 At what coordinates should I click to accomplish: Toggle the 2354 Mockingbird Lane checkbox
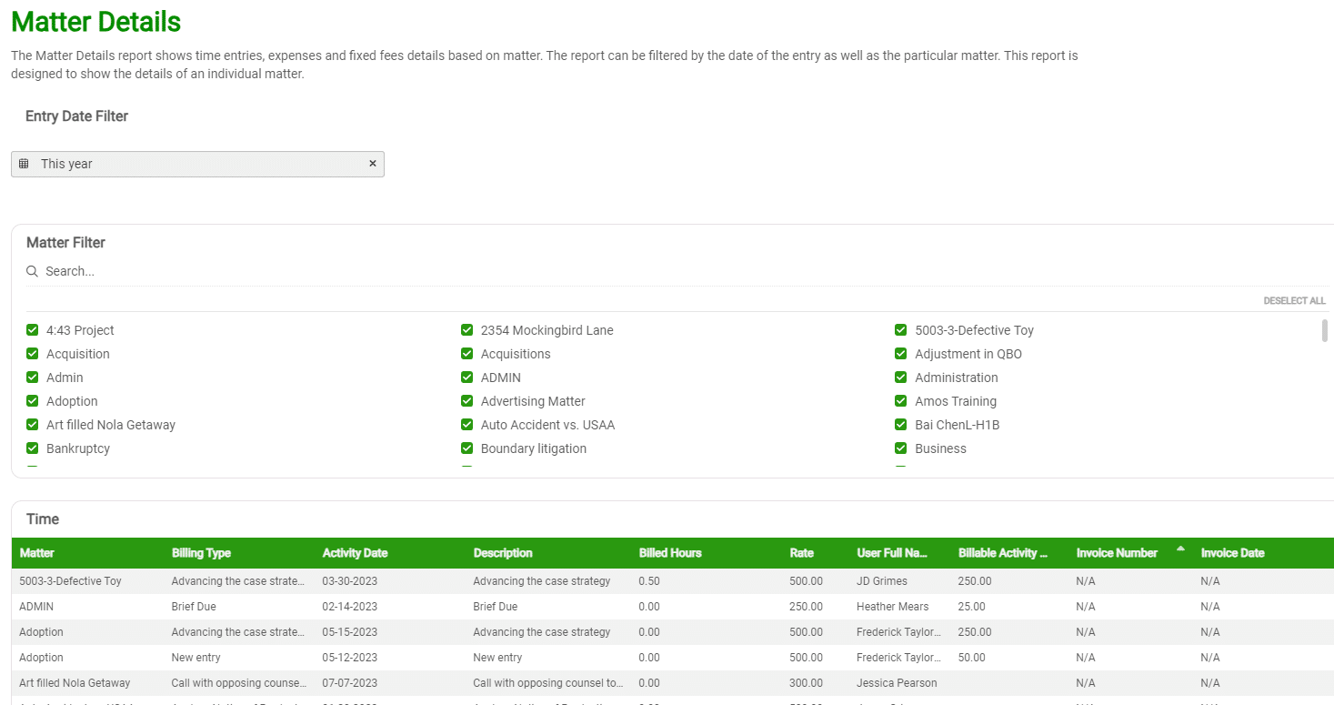point(467,330)
